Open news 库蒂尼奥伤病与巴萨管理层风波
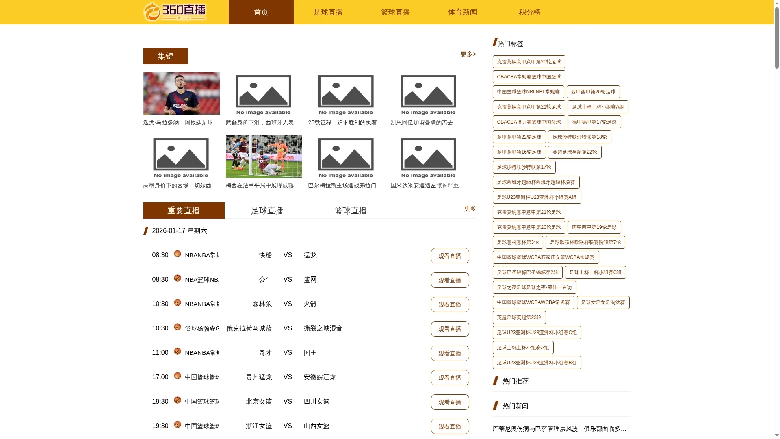 pos(559,429)
